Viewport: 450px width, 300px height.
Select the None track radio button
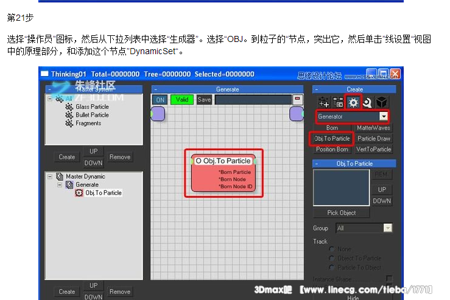[x=332, y=249]
